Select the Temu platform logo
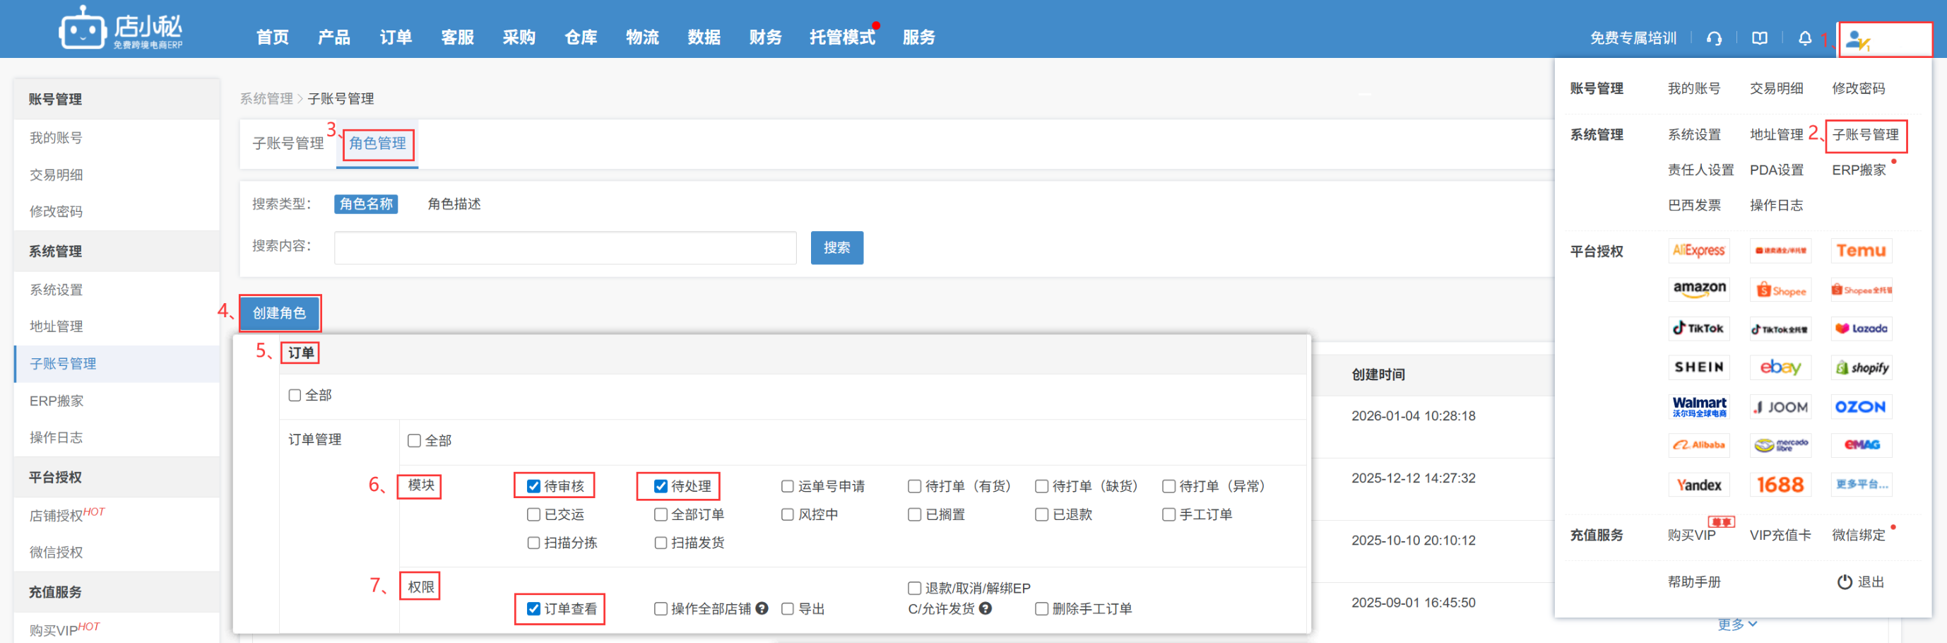This screenshot has width=1947, height=643. 1861,250
